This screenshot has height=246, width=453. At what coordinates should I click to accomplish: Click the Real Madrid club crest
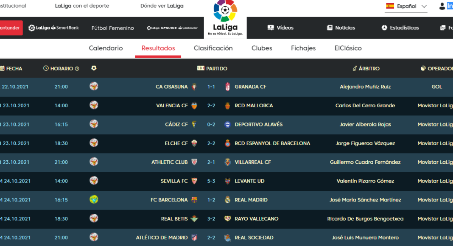[x=228, y=200]
